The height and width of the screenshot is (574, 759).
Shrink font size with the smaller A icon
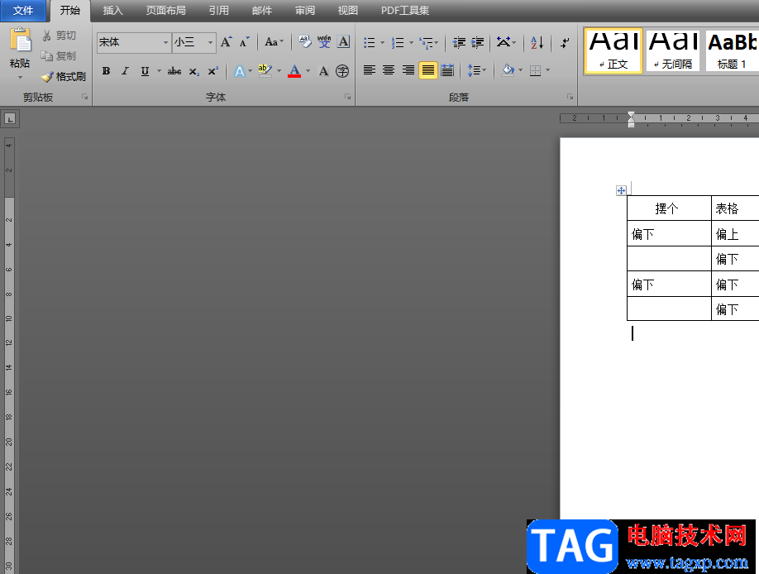coord(244,42)
